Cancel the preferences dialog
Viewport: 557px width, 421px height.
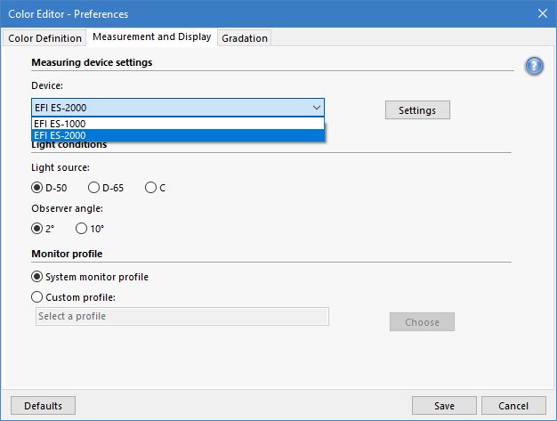pos(513,405)
